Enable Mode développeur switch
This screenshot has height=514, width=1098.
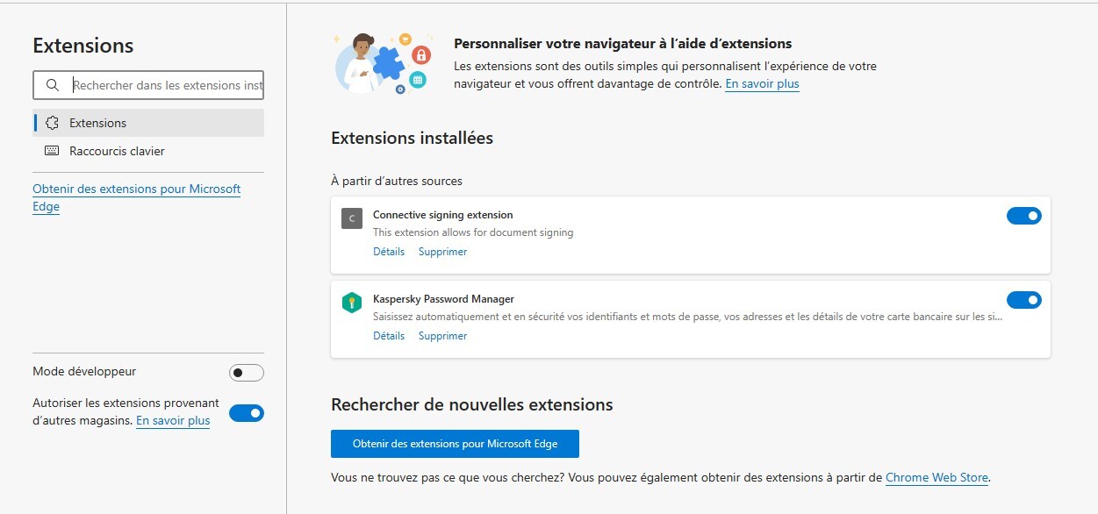pos(246,373)
